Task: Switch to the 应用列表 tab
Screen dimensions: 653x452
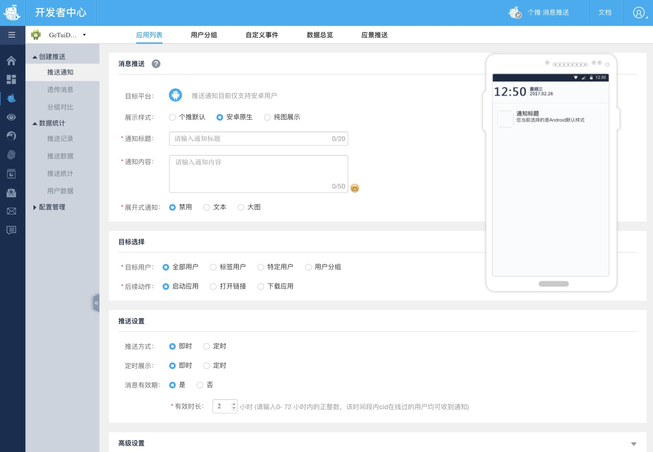Action: tap(149, 35)
